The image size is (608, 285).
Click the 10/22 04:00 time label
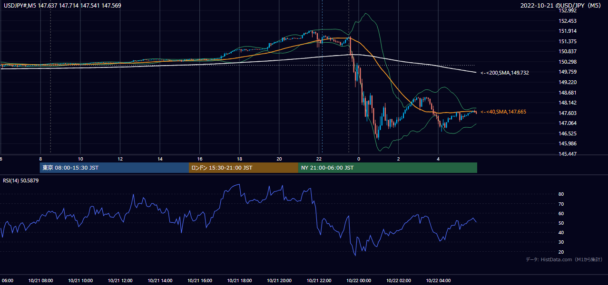[439, 281]
